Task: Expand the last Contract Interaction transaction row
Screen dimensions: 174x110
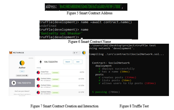Action: tap(60, 93)
